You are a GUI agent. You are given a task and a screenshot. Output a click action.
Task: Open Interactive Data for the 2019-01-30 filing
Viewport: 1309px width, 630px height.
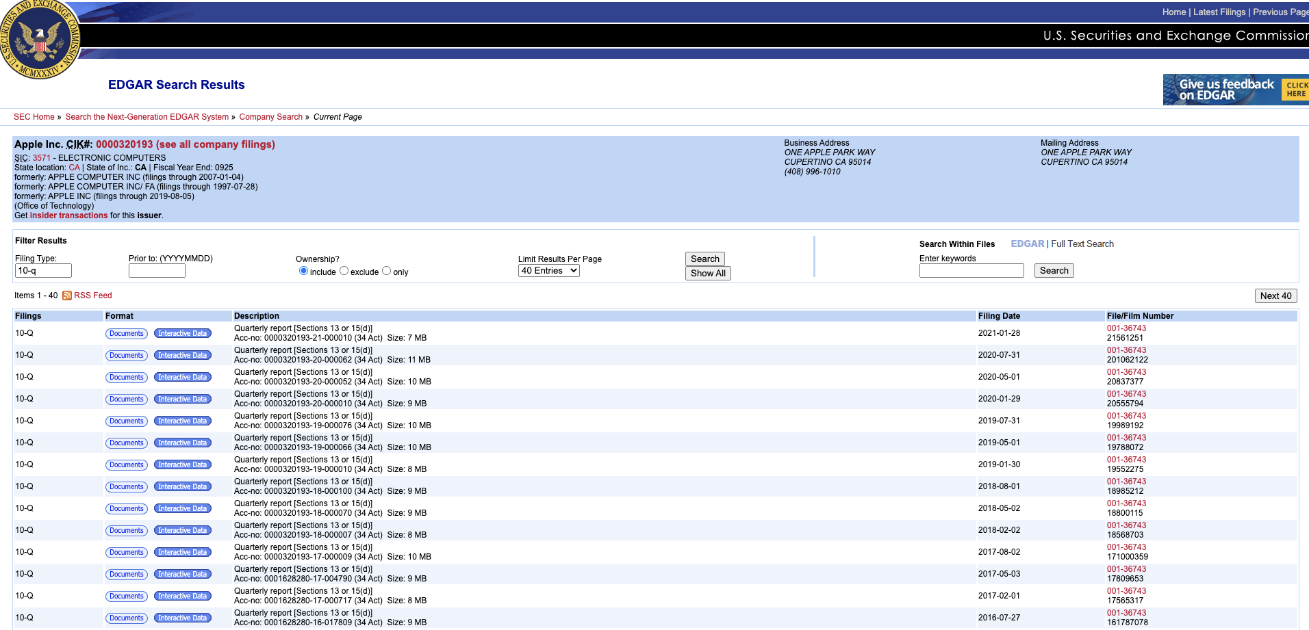pyautogui.click(x=183, y=465)
